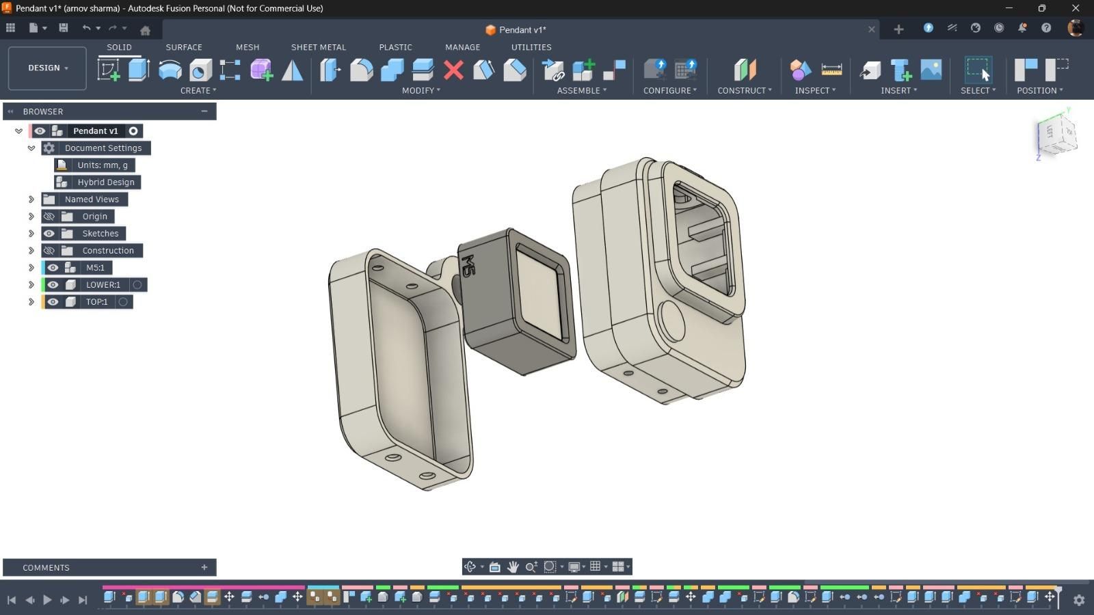Image resolution: width=1094 pixels, height=615 pixels.
Task: Open the MESH tab
Action: click(x=248, y=47)
